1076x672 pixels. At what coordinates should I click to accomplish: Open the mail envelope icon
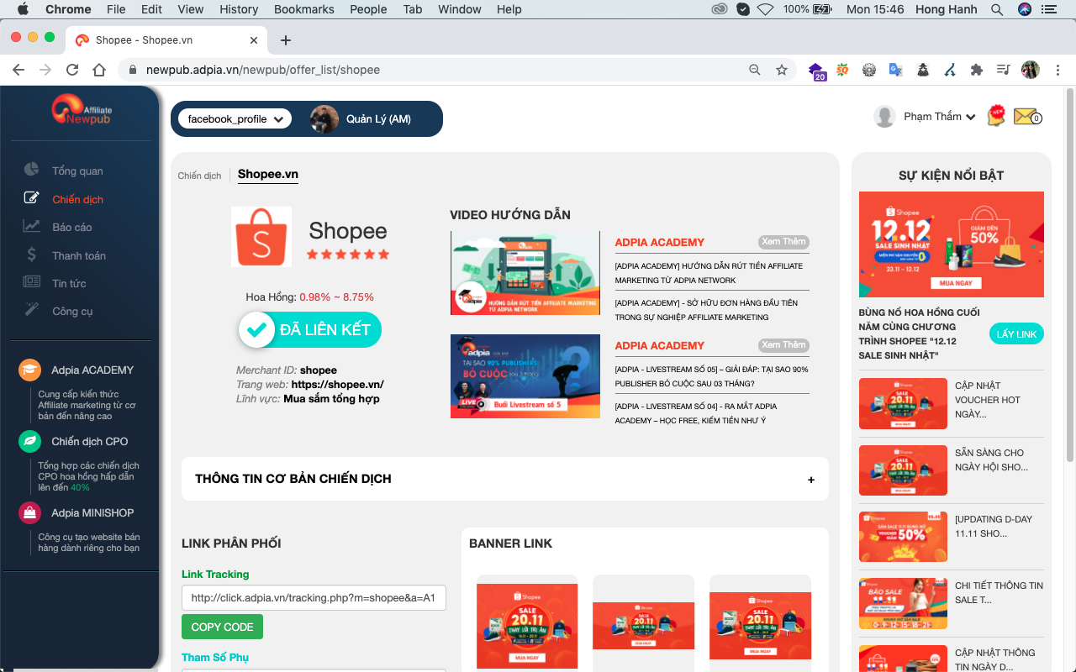tap(1026, 117)
